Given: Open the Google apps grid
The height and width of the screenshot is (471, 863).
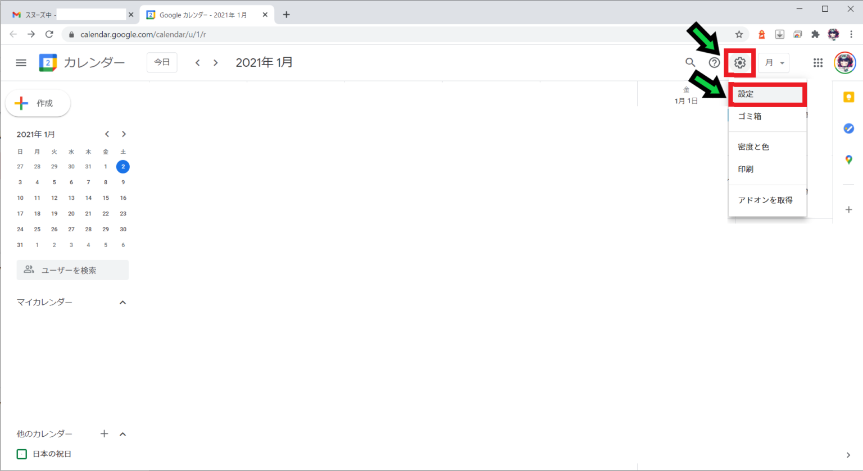Looking at the screenshot, I should pos(818,63).
